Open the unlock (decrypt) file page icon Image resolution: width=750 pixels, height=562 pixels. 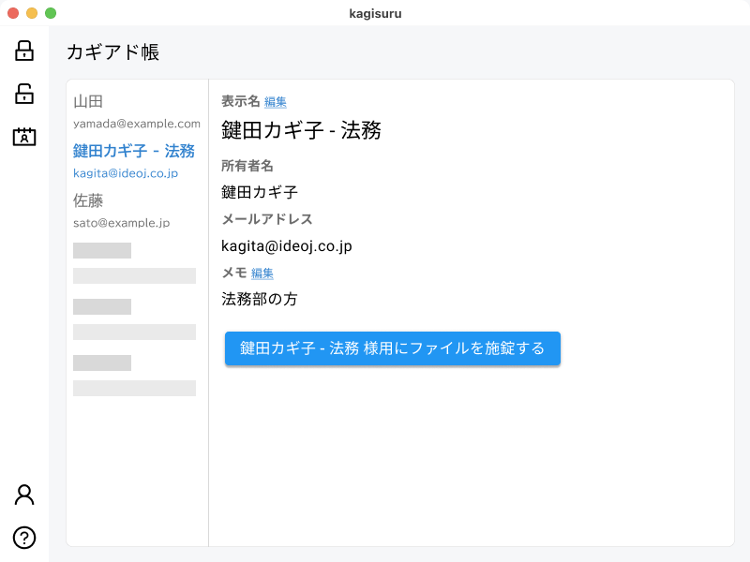(24, 93)
